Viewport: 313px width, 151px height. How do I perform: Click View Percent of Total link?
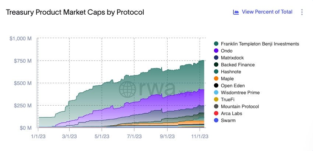pos(267,12)
